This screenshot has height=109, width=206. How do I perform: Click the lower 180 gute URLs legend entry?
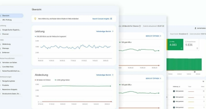click(125, 85)
